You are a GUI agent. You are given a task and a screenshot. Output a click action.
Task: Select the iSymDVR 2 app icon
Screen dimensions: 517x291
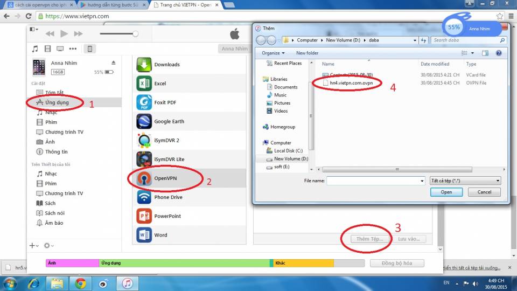click(x=144, y=140)
